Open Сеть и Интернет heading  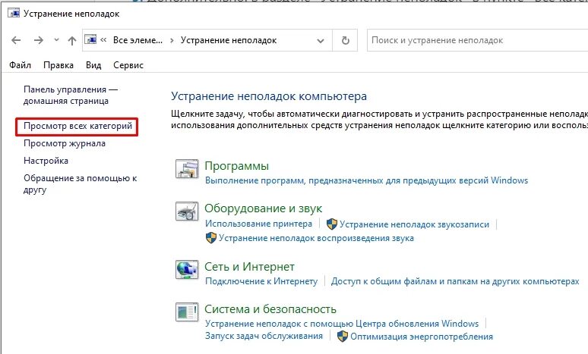coord(249,266)
